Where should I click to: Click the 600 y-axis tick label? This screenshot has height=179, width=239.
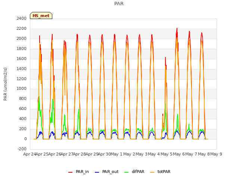[x=23, y=109]
